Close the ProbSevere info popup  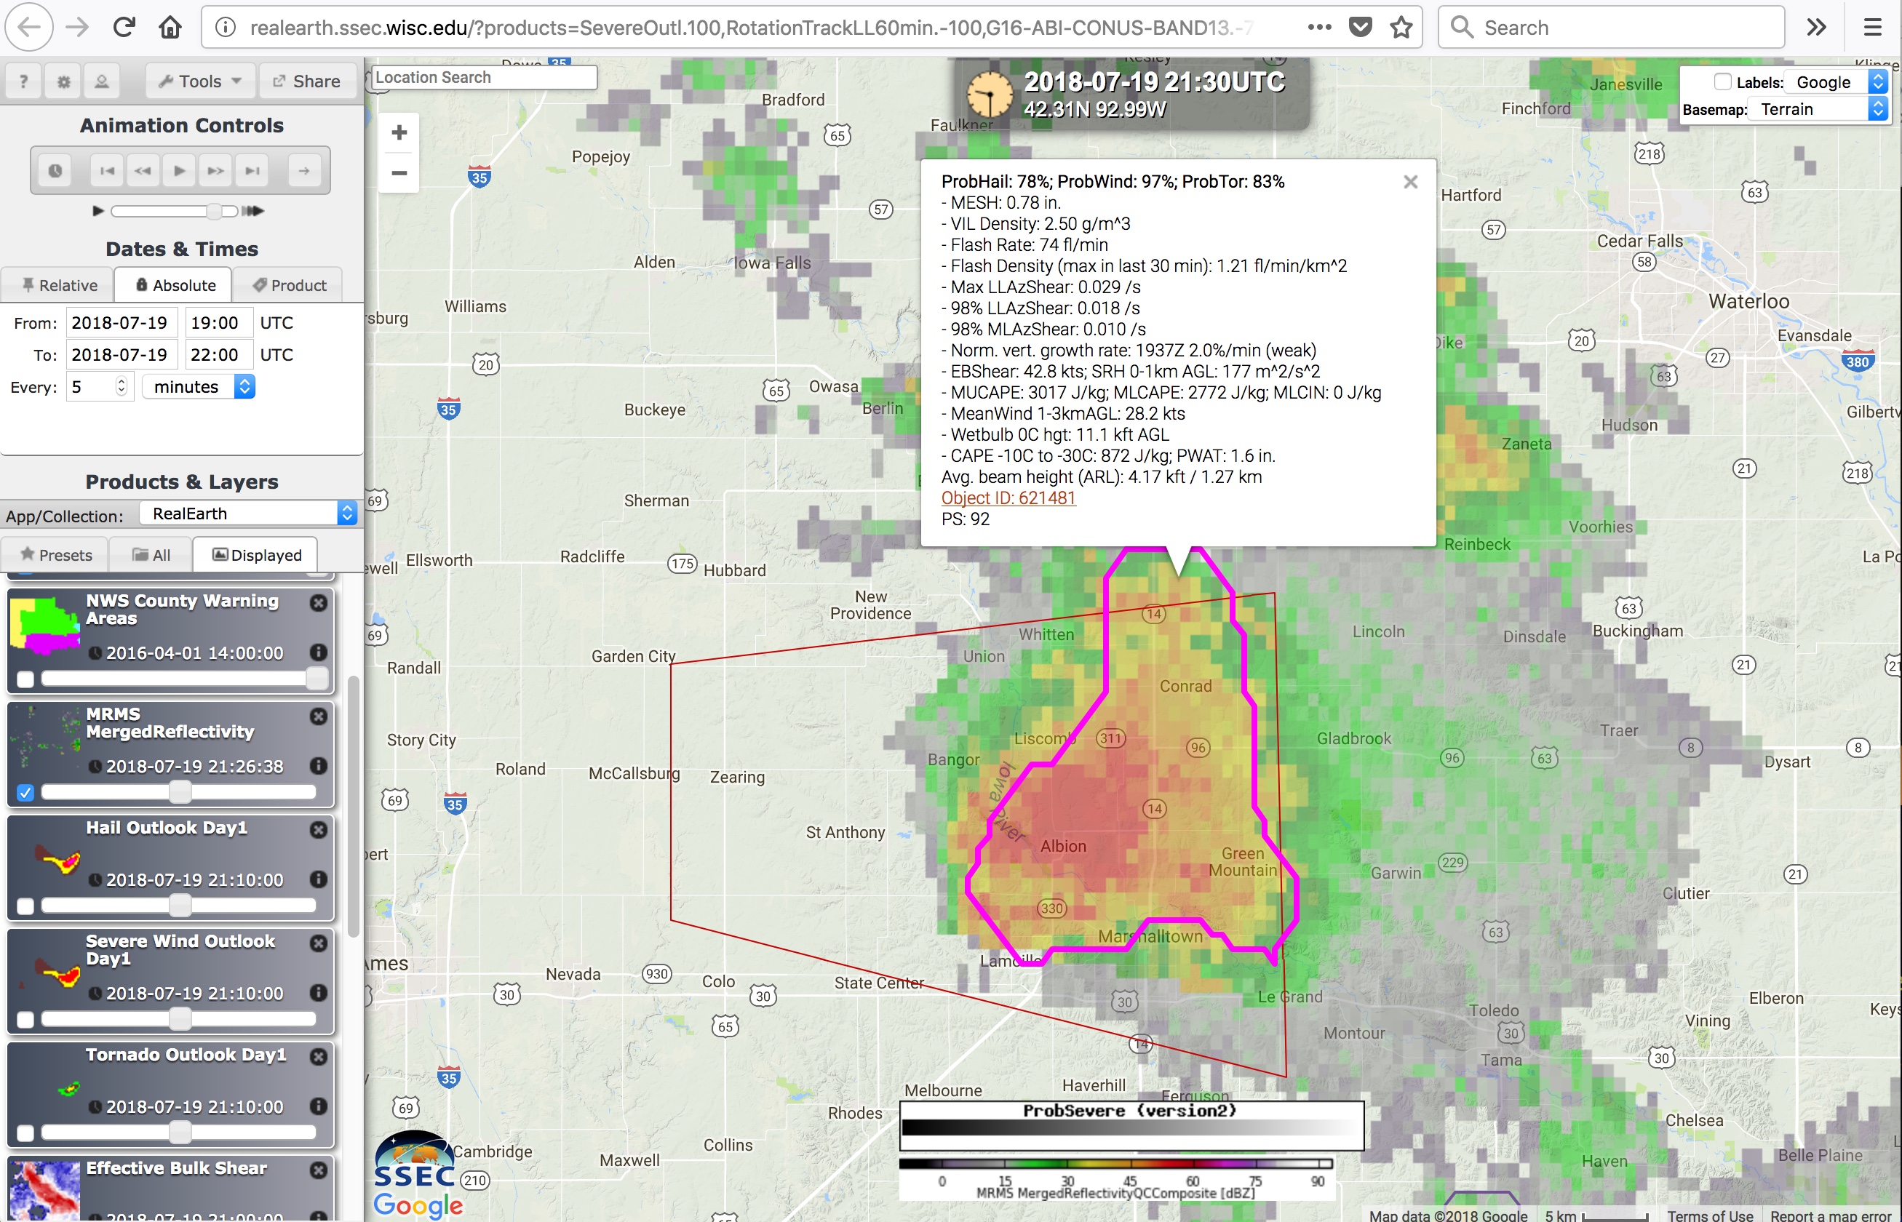1410,182
